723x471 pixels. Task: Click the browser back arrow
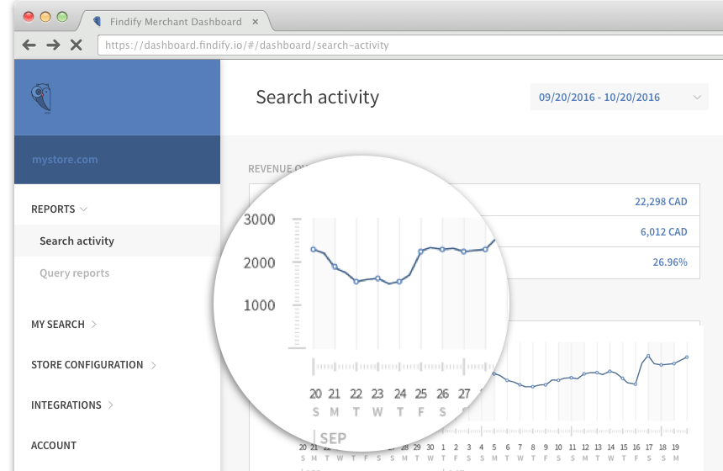pyautogui.click(x=29, y=45)
